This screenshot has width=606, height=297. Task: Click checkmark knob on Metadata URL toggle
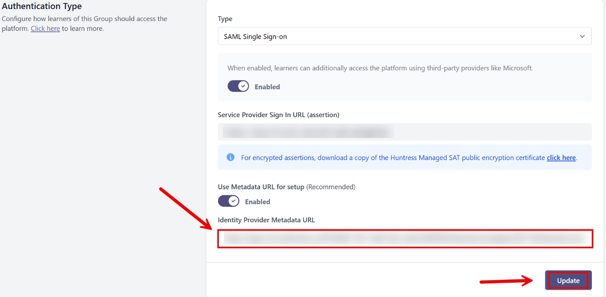tap(233, 201)
